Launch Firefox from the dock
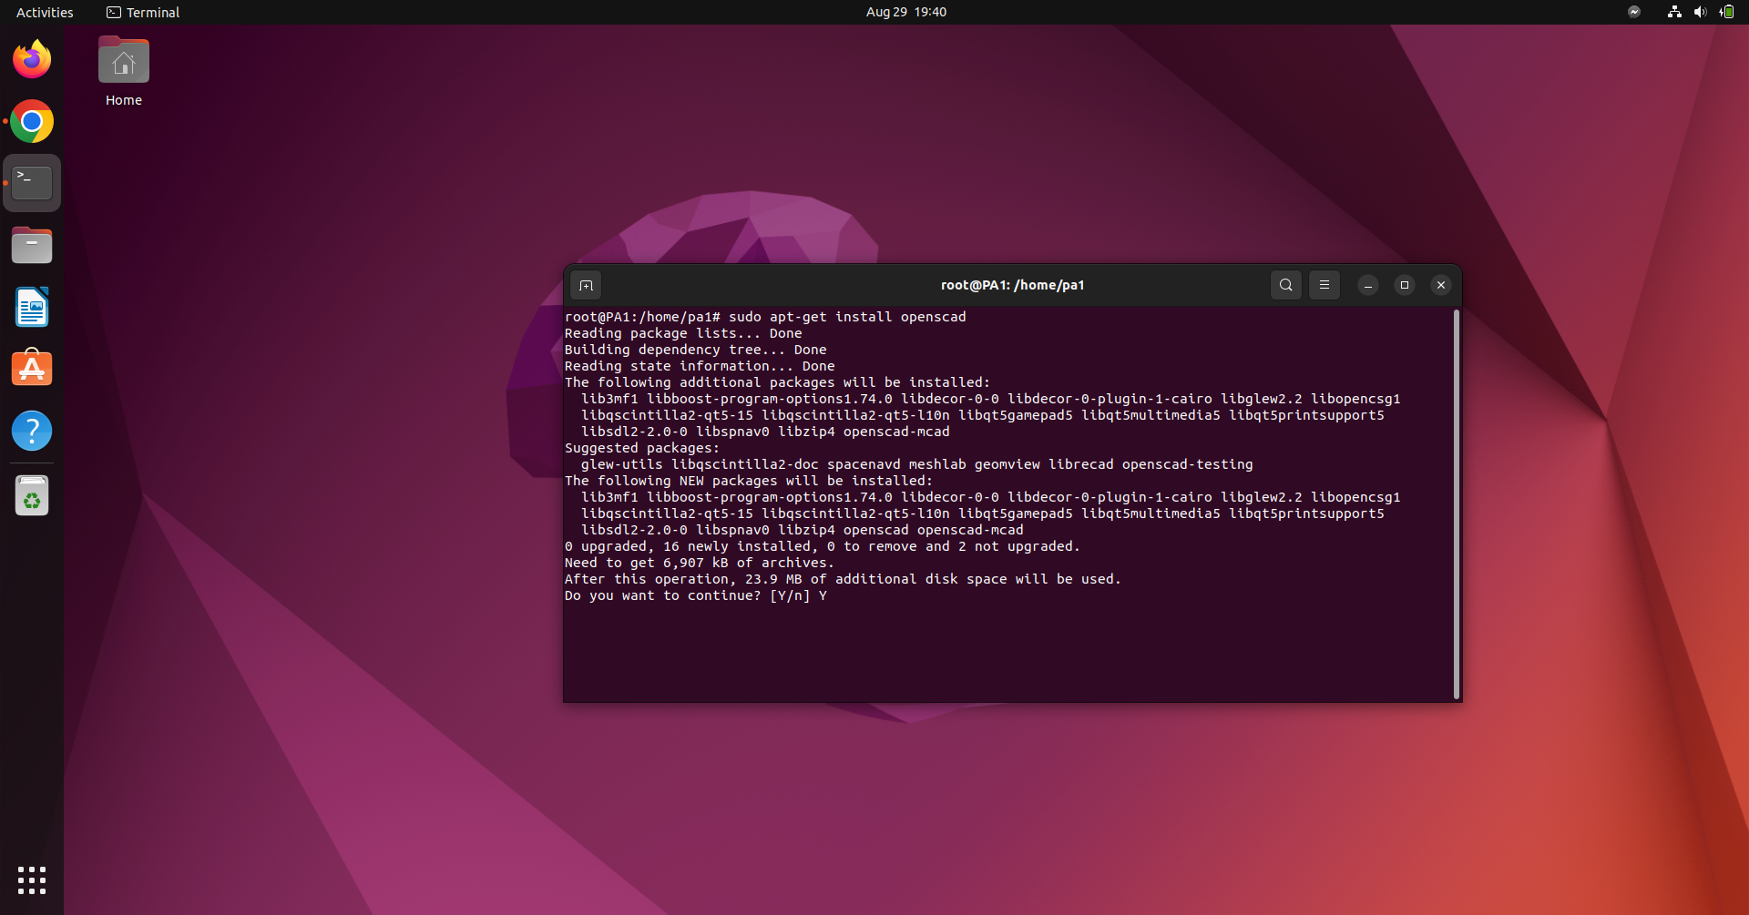Screen dimensions: 1749x915 [32, 60]
